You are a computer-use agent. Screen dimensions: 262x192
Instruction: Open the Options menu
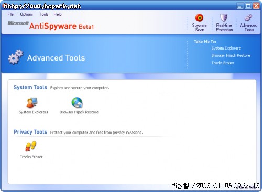(27, 14)
